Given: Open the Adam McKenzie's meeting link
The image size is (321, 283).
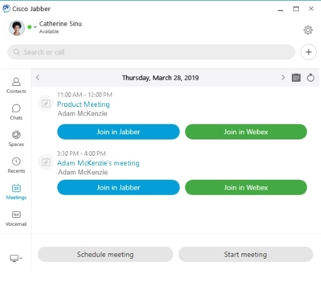Looking at the screenshot, I should point(98,163).
